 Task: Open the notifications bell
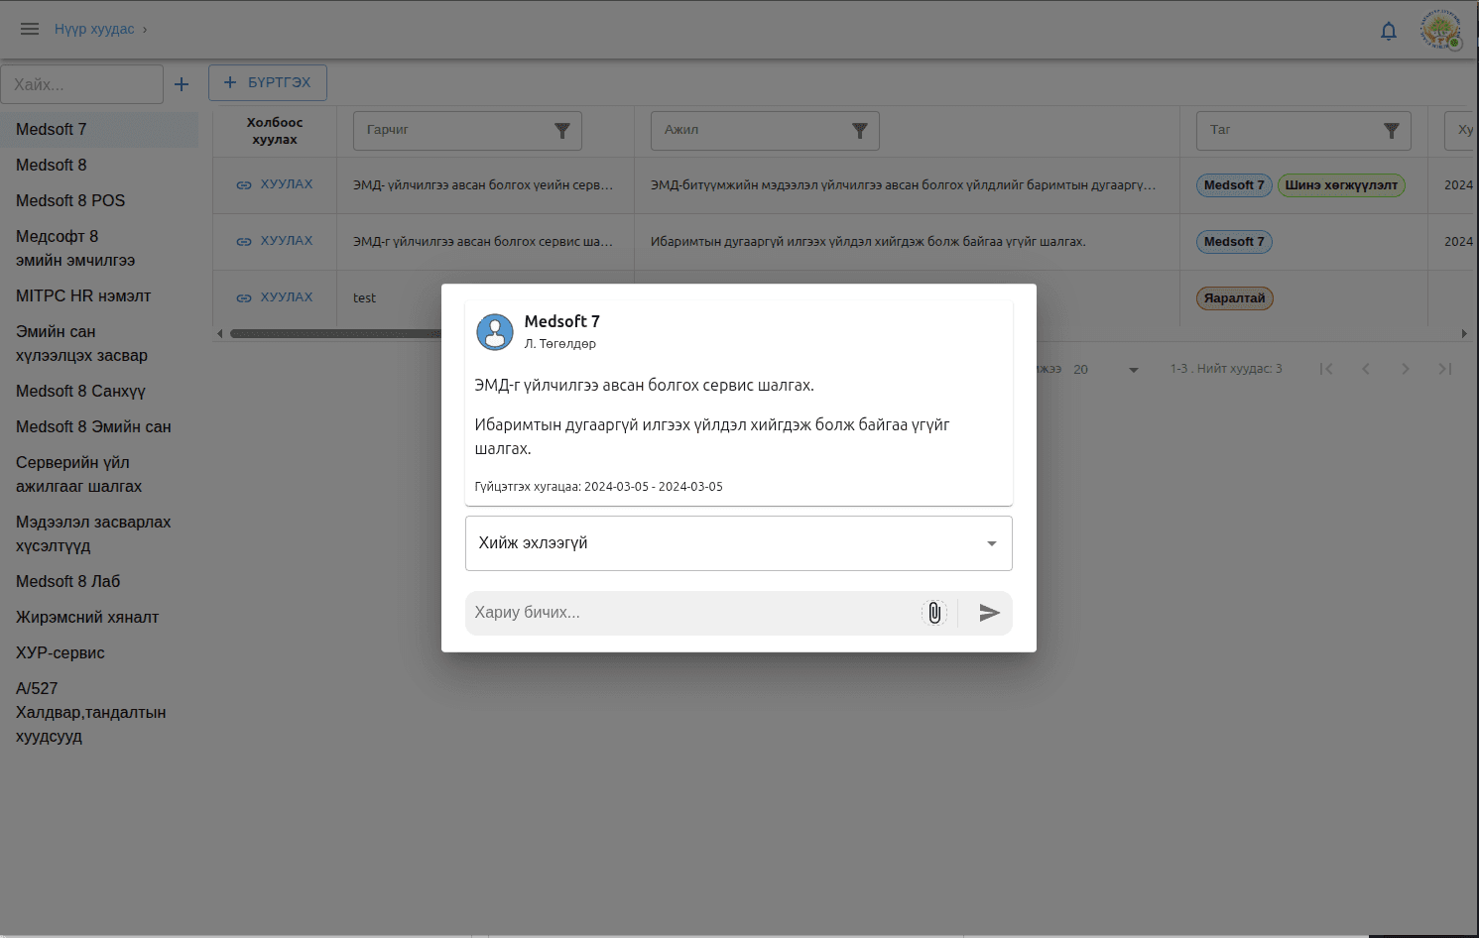1389,31
